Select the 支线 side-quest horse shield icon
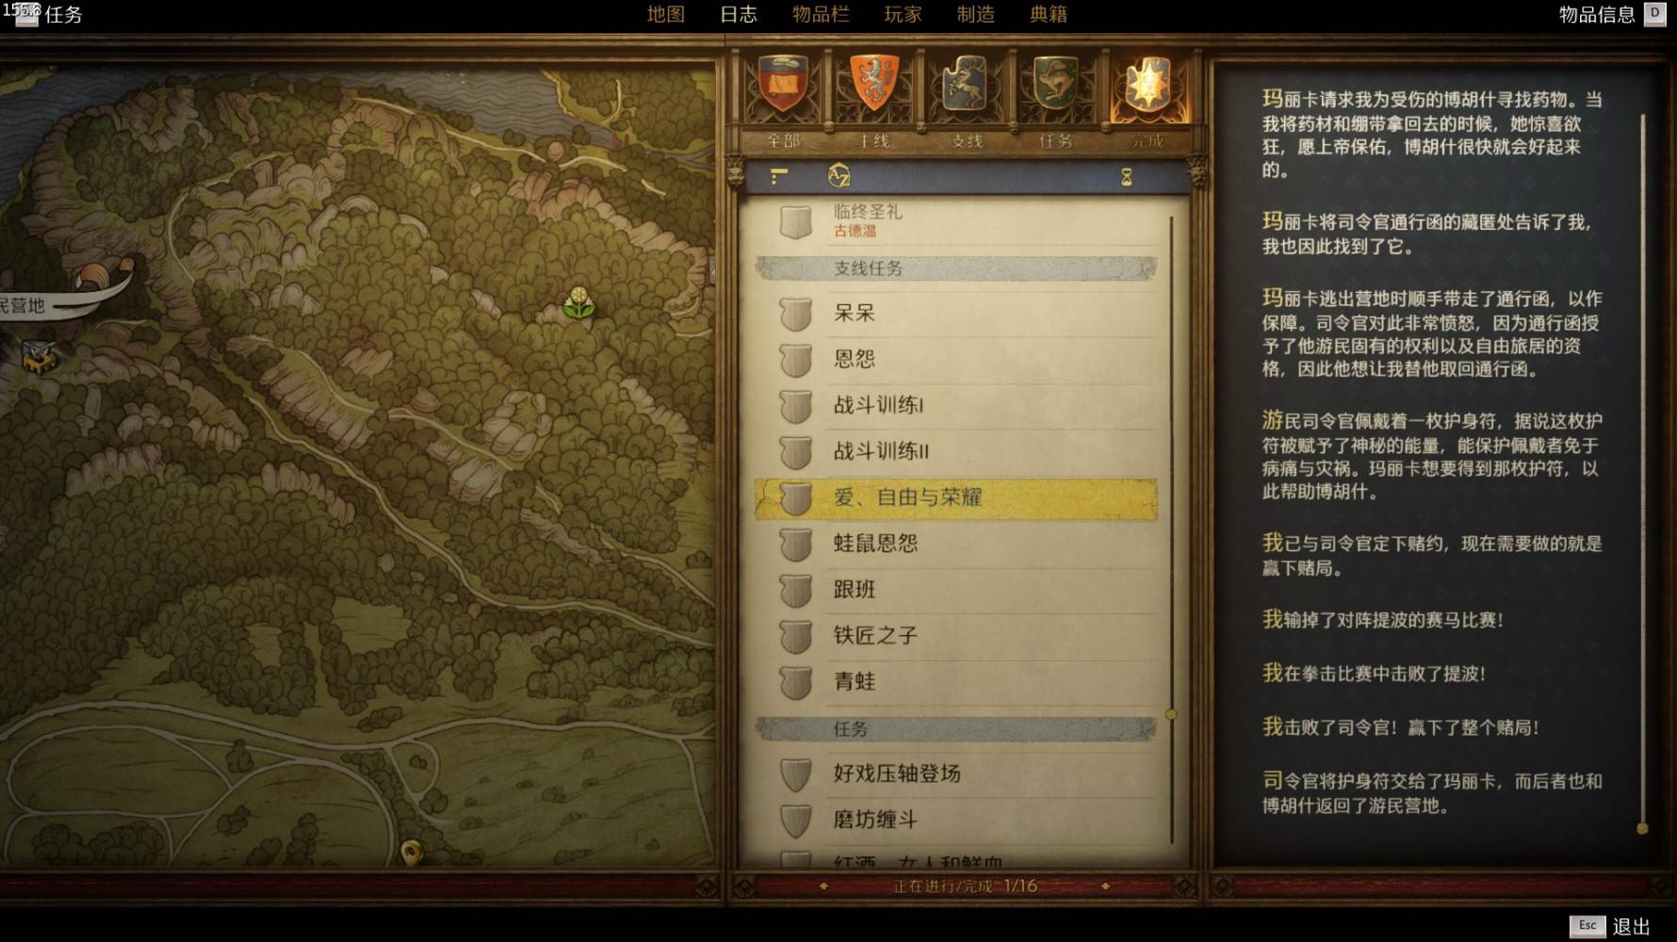The width and height of the screenshot is (1677, 942). 966,83
